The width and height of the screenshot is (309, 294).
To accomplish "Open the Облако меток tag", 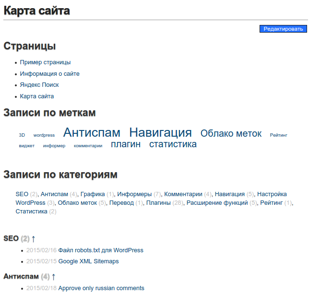I will (231, 134).
